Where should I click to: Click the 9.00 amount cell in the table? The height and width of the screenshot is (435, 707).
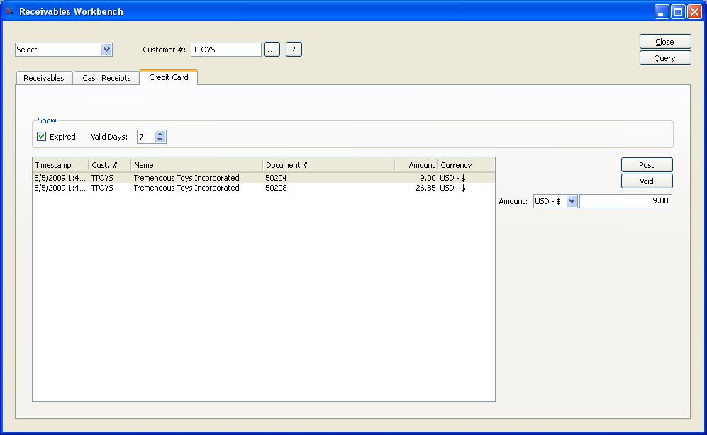(x=428, y=178)
